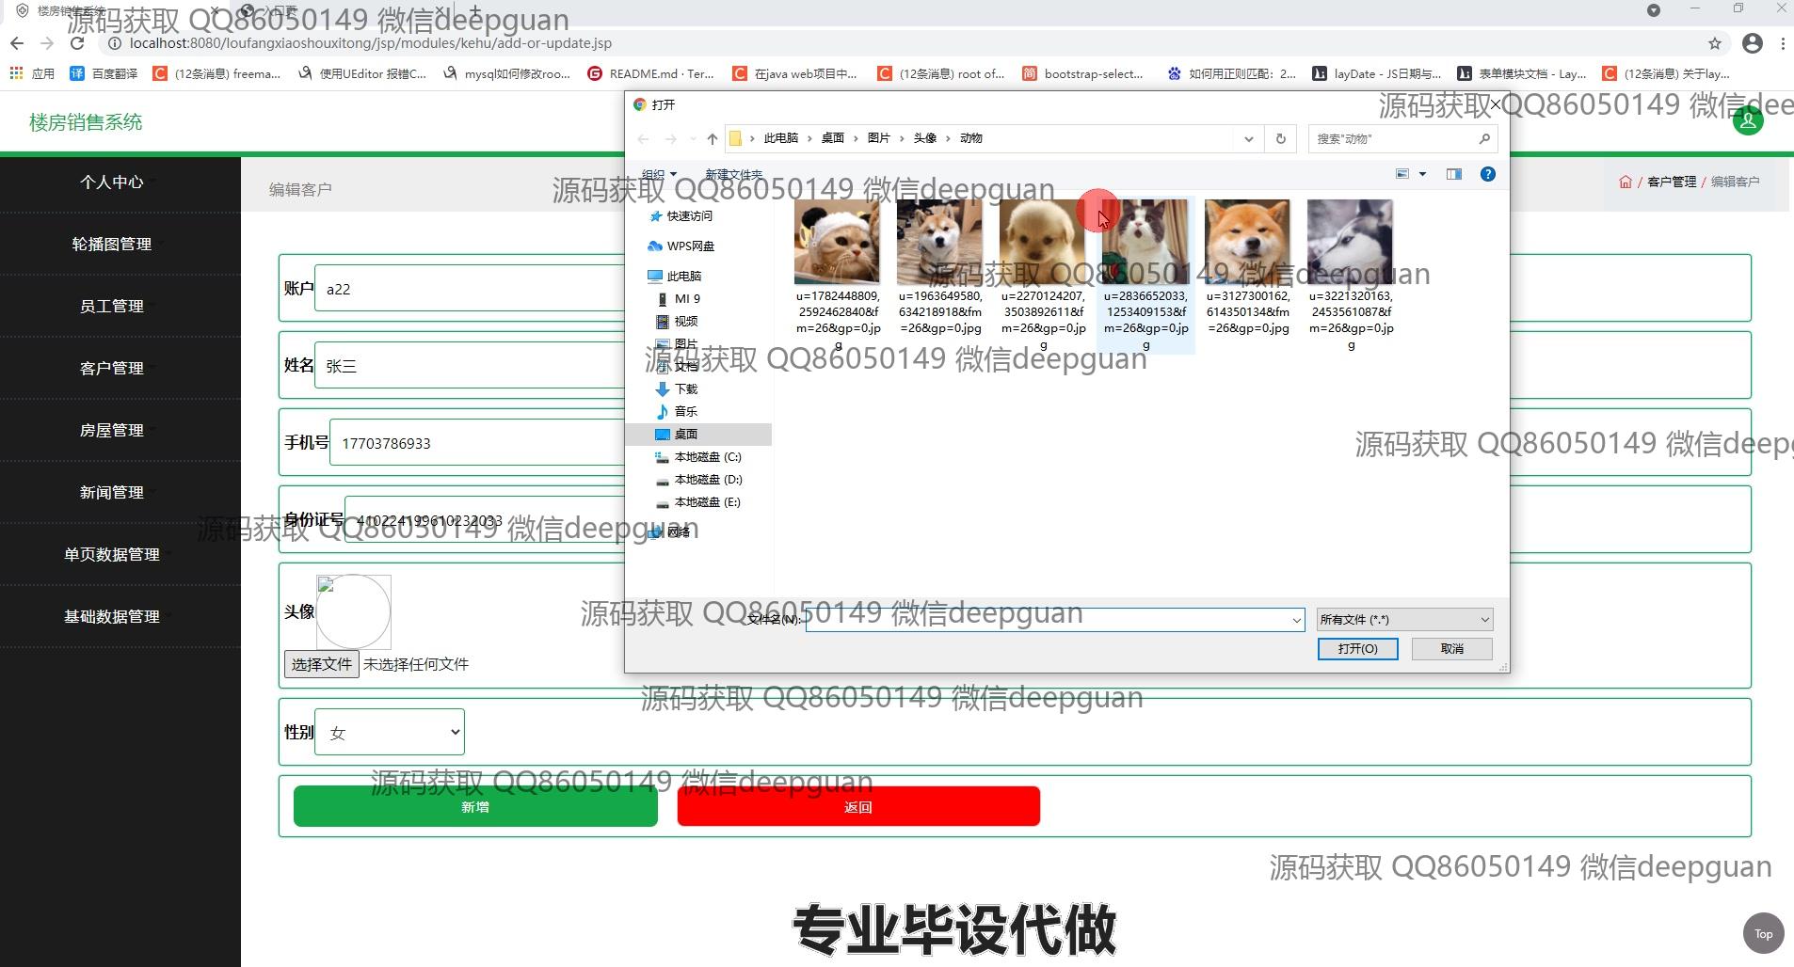Open 房屋管理 in the sidebar menu
This screenshot has width=1794, height=967.
pos(111,430)
